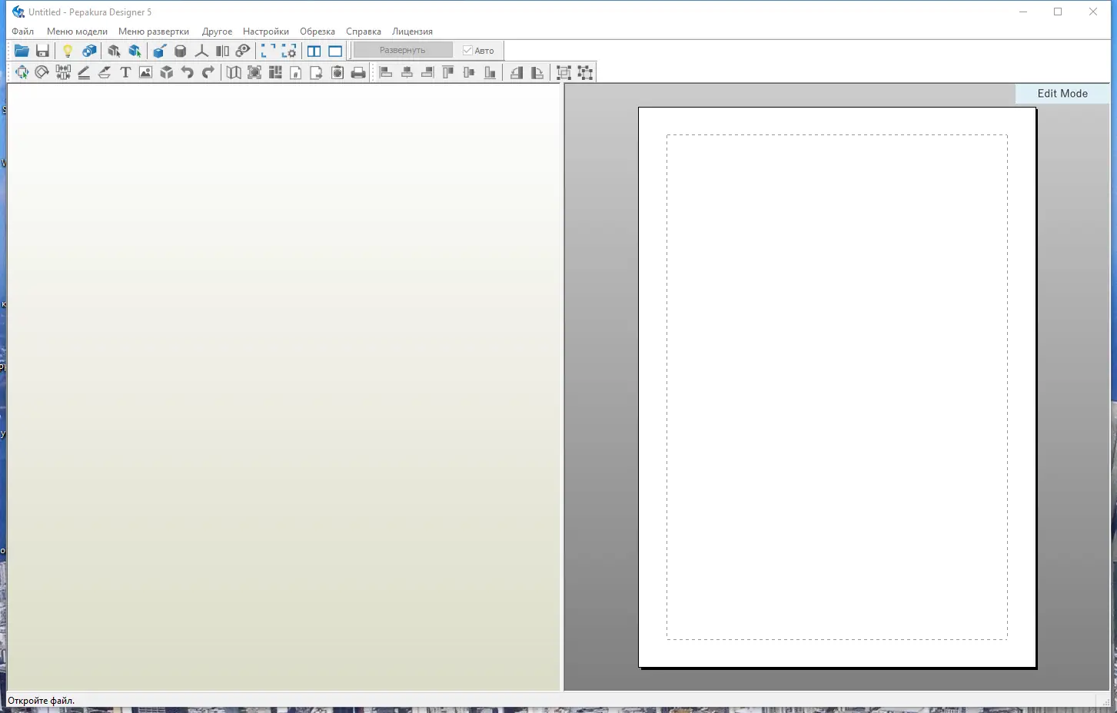
Task: Click the ungroup parts icon
Action: click(x=585, y=72)
